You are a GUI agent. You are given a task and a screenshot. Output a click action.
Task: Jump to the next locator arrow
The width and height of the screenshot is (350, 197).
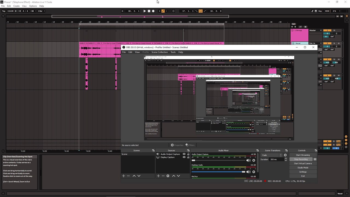pyautogui.click(x=295, y=27)
